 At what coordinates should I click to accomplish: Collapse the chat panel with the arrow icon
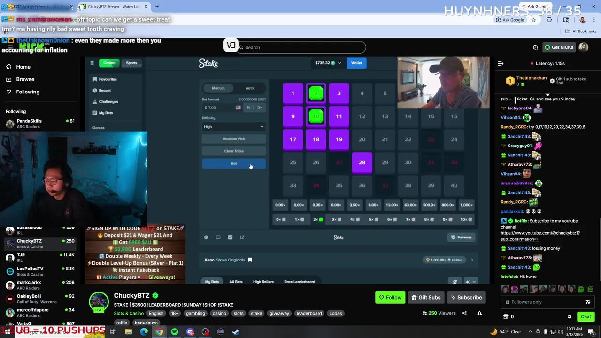501,63
